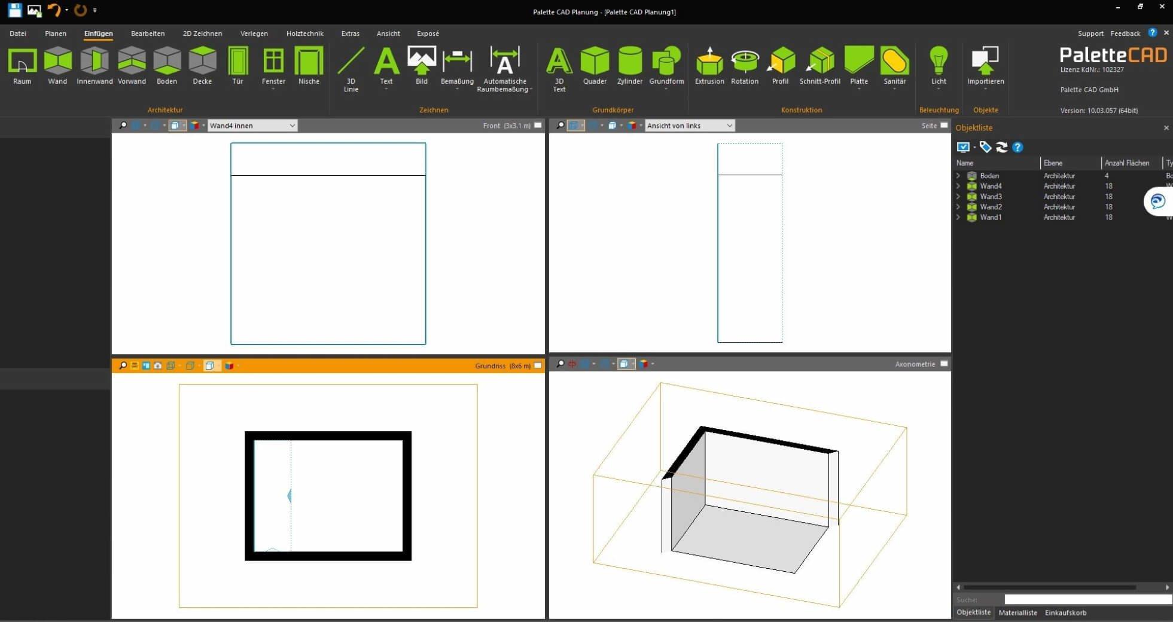The image size is (1173, 622).
Task: Insert a wall using the Wand tool
Action: pos(57,66)
